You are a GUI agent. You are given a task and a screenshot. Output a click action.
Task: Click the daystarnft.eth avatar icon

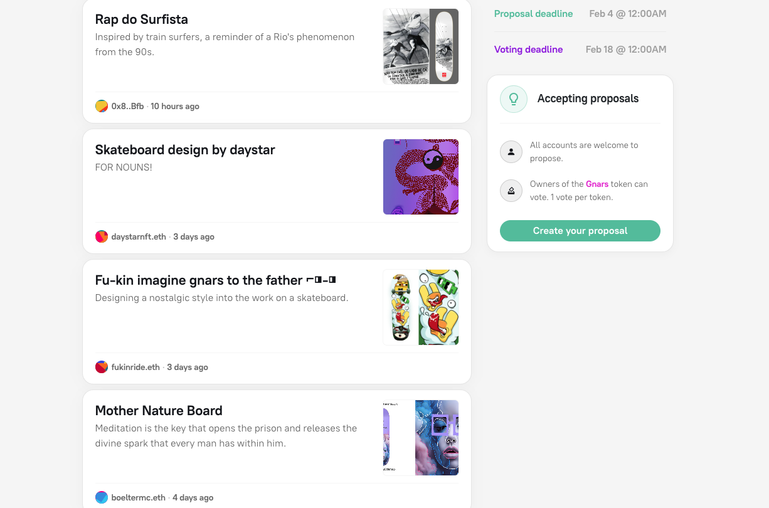pyautogui.click(x=102, y=237)
